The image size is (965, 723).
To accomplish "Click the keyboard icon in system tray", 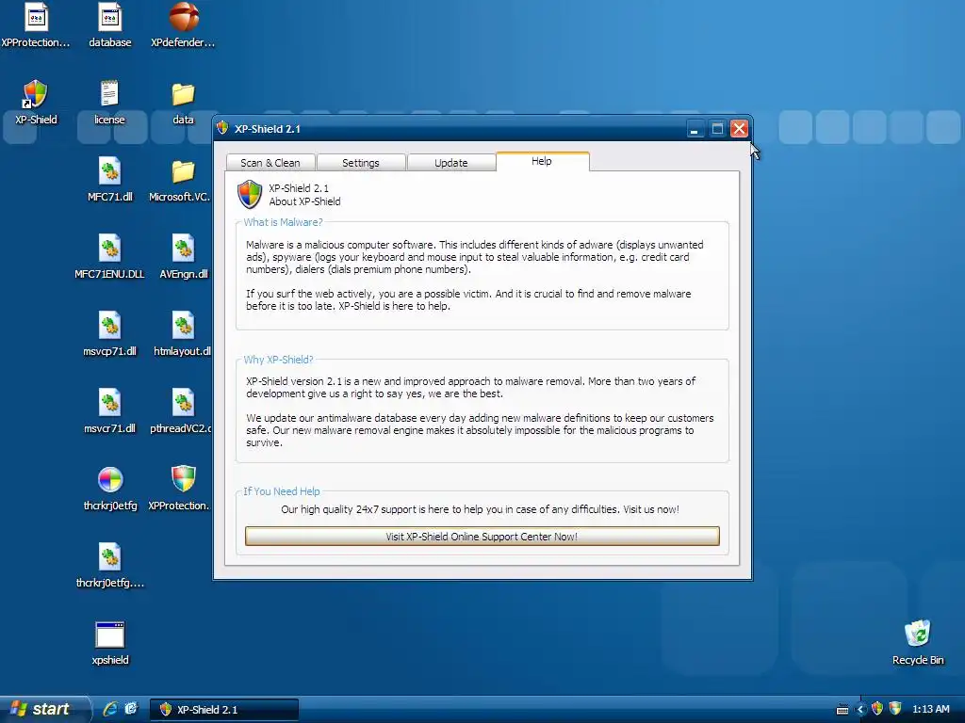I will (842, 710).
